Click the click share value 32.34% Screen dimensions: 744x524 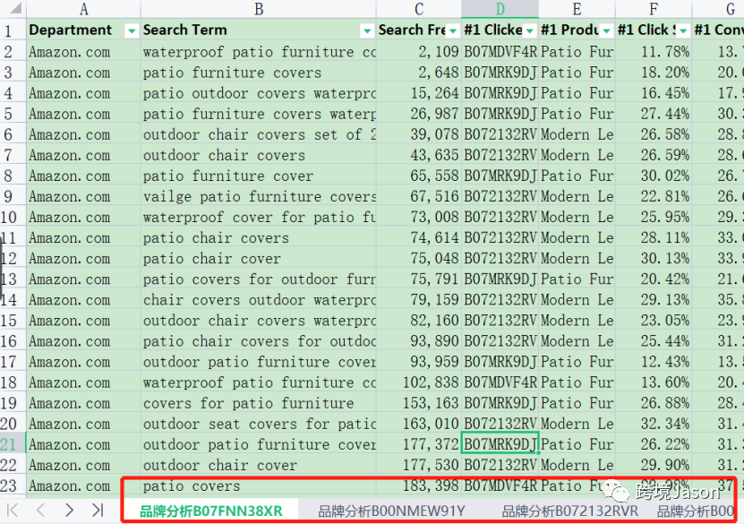tap(665, 424)
